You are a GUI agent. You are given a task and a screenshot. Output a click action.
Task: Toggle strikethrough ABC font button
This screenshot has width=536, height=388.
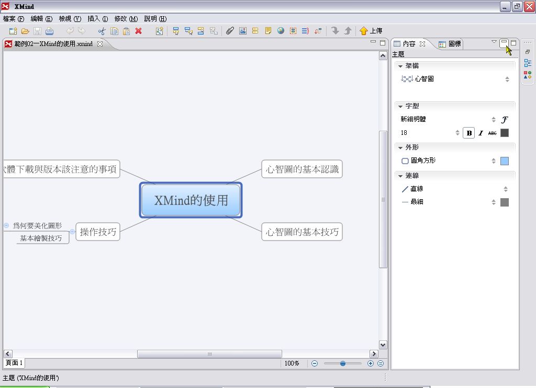point(492,133)
